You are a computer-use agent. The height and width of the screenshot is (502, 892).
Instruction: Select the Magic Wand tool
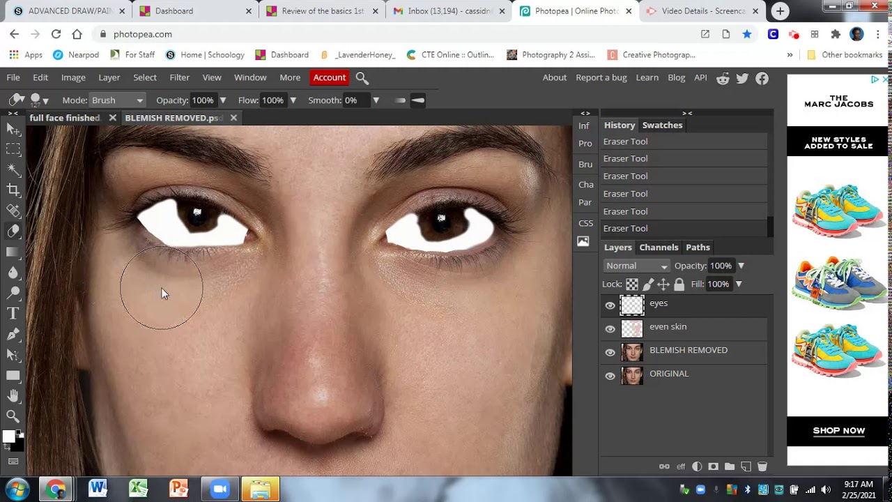(x=13, y=169)
